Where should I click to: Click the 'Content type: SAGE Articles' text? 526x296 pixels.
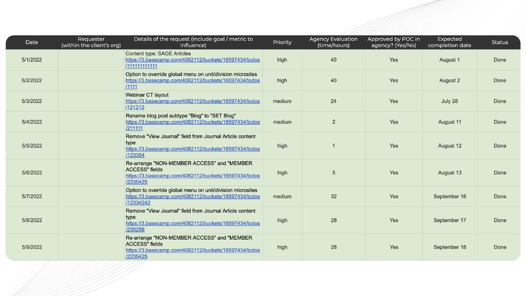pos(158,53)
